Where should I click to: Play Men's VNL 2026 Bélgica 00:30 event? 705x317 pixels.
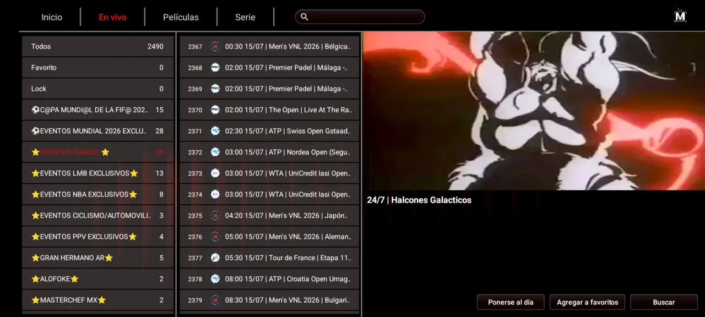(269, 47)
